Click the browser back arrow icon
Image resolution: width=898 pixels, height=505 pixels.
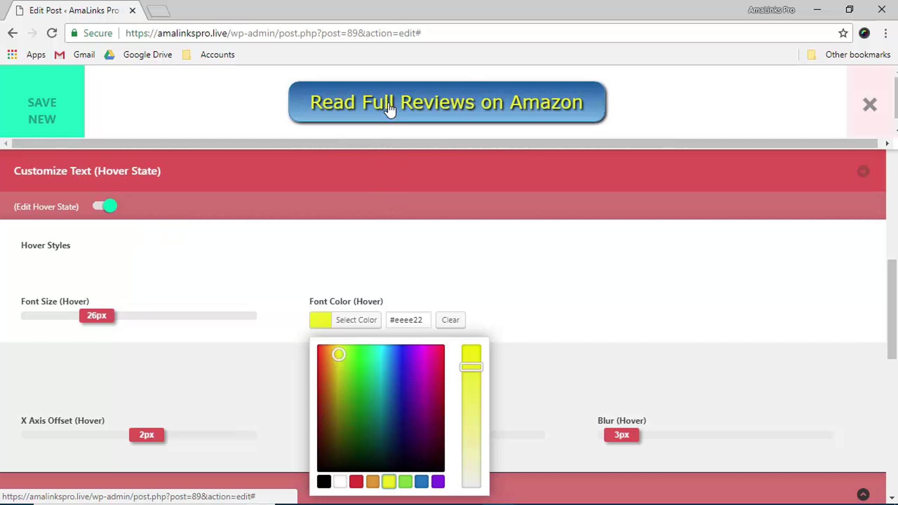(12, 33)
